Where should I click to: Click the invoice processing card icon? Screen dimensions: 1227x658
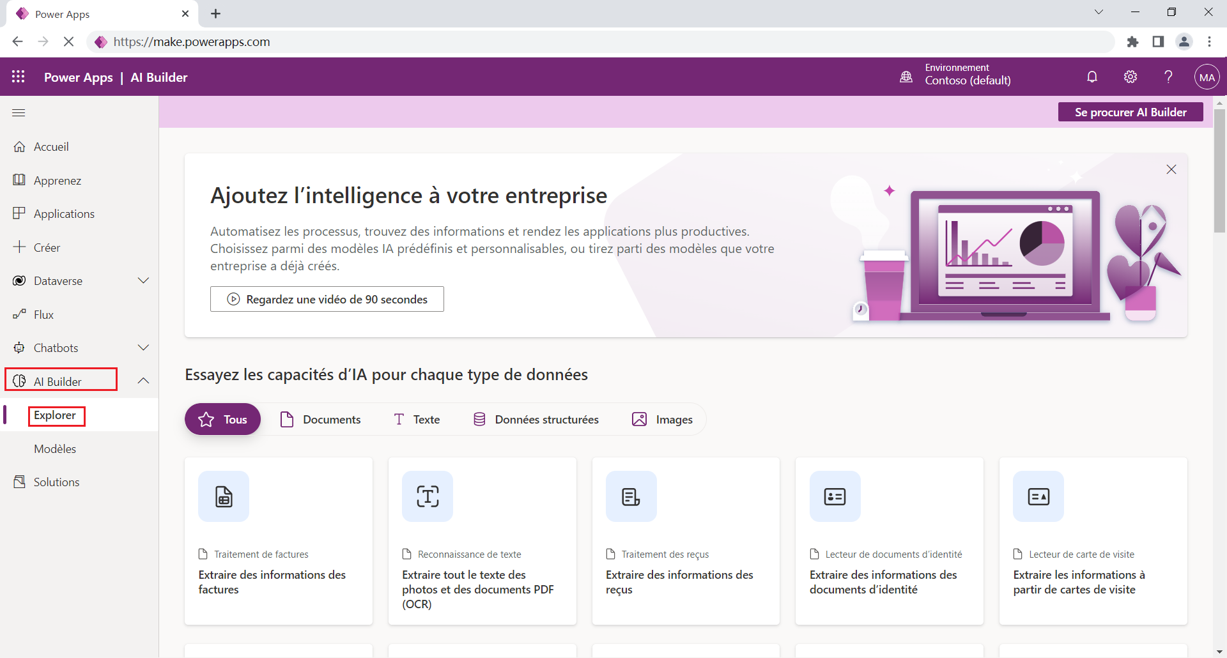coord(224,496)
